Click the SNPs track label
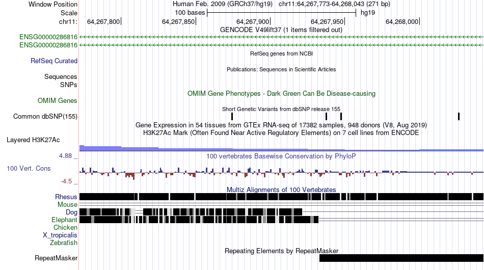Screen dimensions: 484x270 (x=69, y=85)
